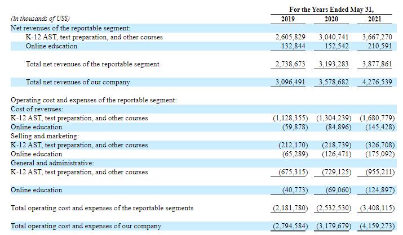Viewport: 403px width, 235px height.
Task: Click company total revenue 3,096,491
Action: 290,82
